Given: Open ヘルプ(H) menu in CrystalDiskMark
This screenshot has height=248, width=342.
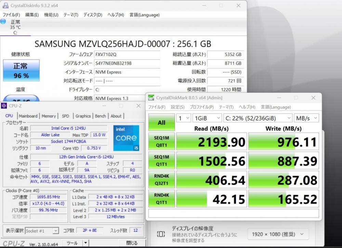Looking at the screenshot, I should (247, 107).
